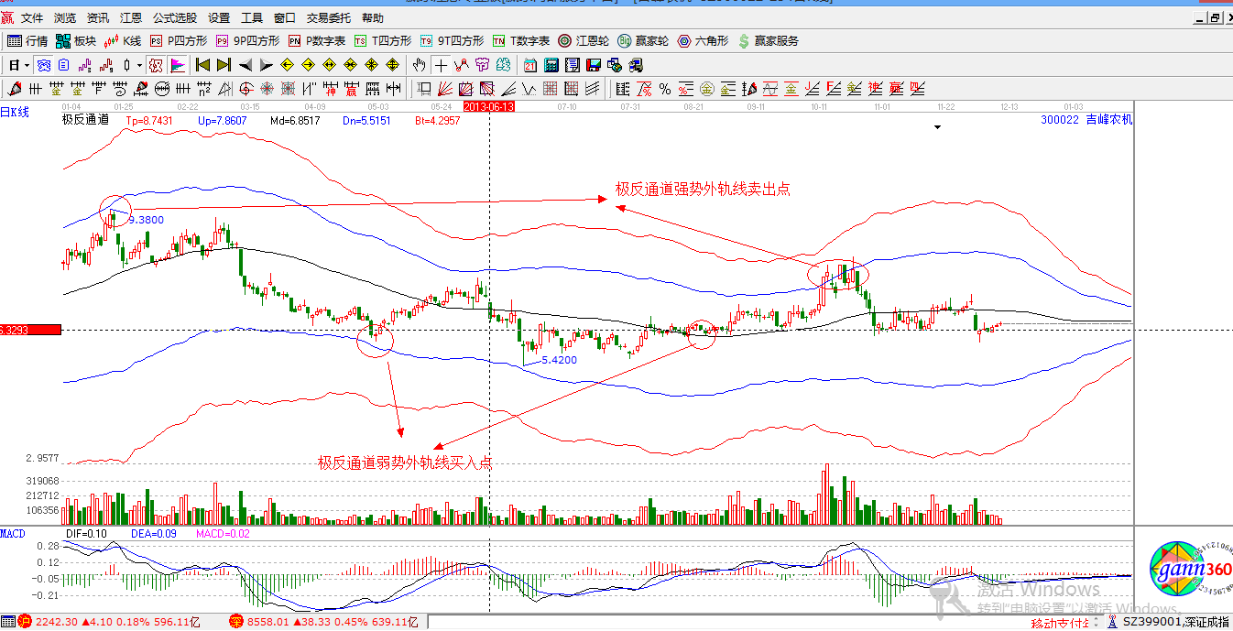This screenshot has height=631, width=1233.
Task: Click the 板块 sector button
Action: [76, 41]
